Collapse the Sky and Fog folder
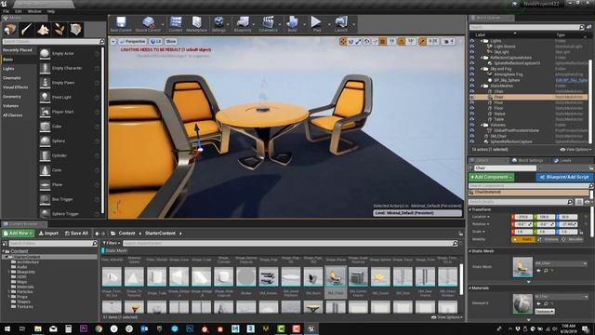 point(482,69)
